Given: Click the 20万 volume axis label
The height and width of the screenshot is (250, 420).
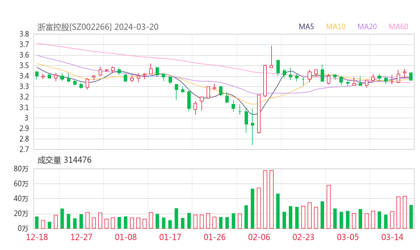Looking at the screenshot, I should click(21, 214).
